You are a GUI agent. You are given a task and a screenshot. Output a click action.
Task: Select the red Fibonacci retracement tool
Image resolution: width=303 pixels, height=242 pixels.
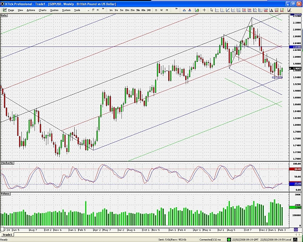(x=250, y=10)
